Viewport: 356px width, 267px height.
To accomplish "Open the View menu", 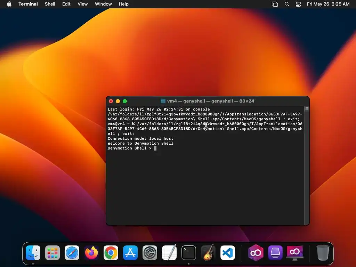I will (x=83, y=4).
